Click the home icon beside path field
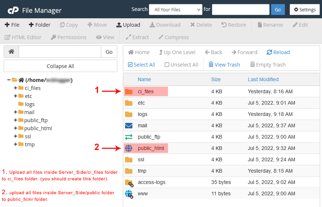The height and width of the screenshot is (207, 322). click(x=11, y=52)
